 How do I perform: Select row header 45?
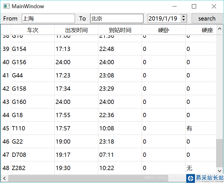[6, 128]
